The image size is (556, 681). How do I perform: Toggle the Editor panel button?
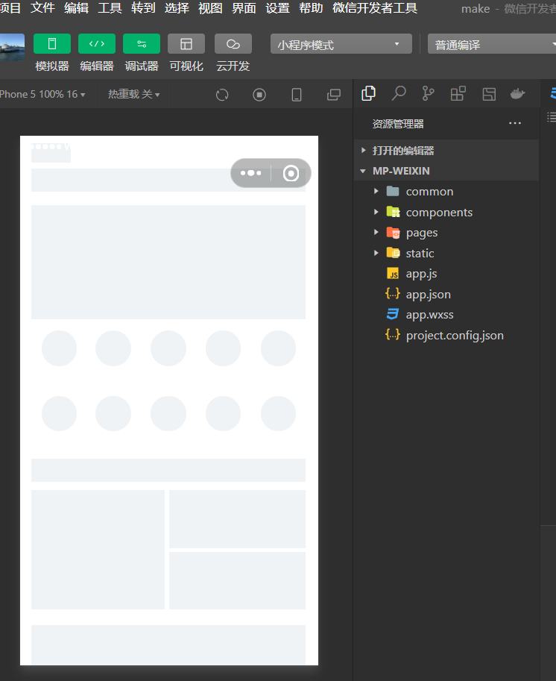tap(97, 44)
